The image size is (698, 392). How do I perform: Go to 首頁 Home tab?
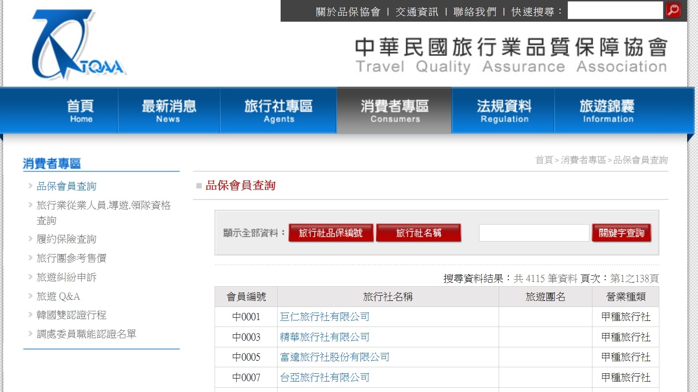pos(81,111)
